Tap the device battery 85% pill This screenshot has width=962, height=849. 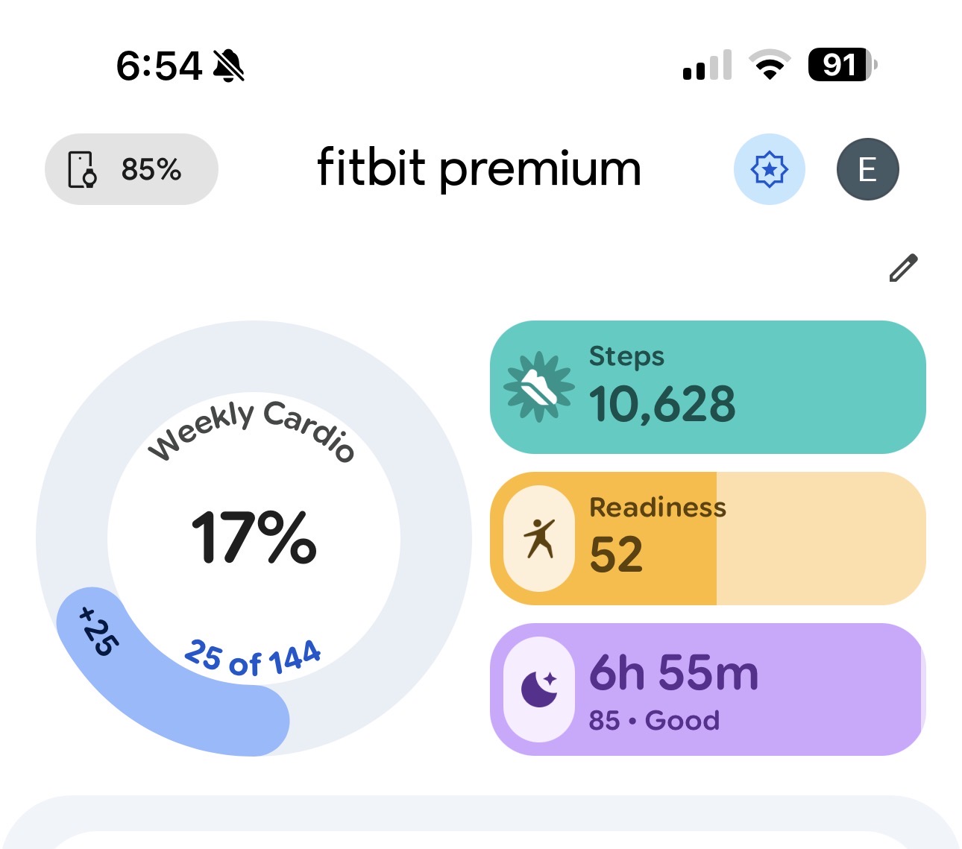tap(132, 170)
